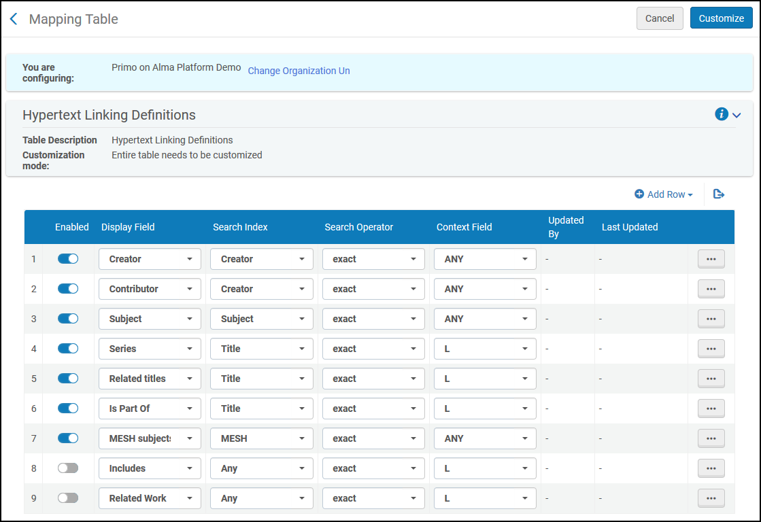Open Display Field dropdown for Series

click(x=150, y=349)
